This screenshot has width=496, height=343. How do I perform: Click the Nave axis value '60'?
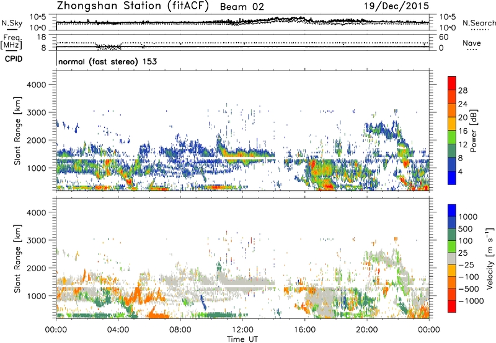tap(443, 37)
